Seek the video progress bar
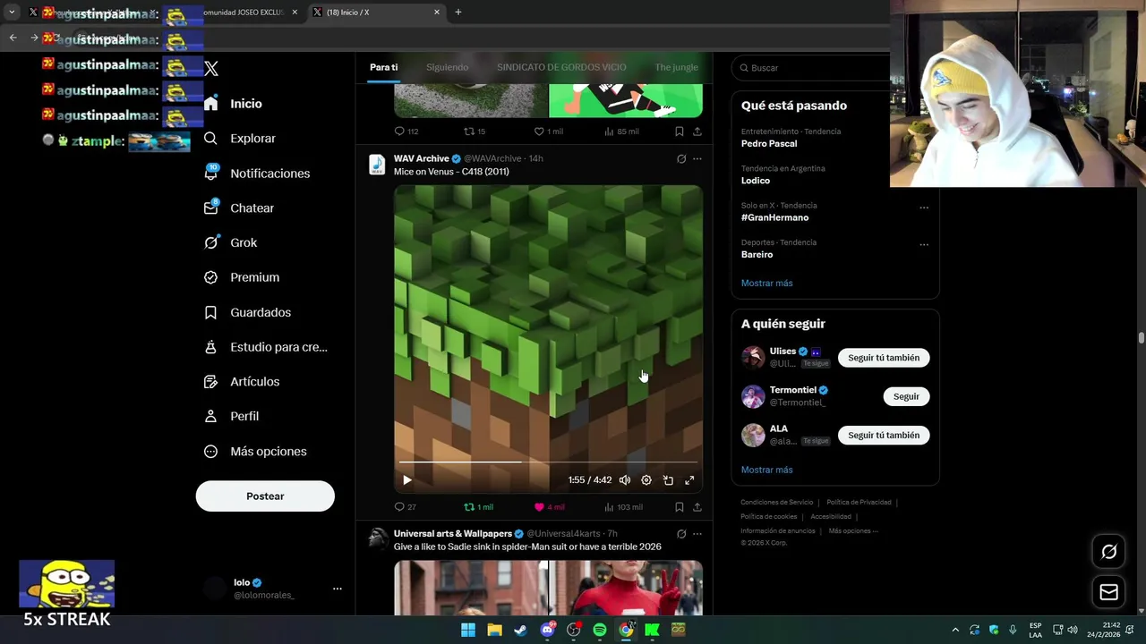The width and height of the screenshot is (1146, 644). click(548, 462)
